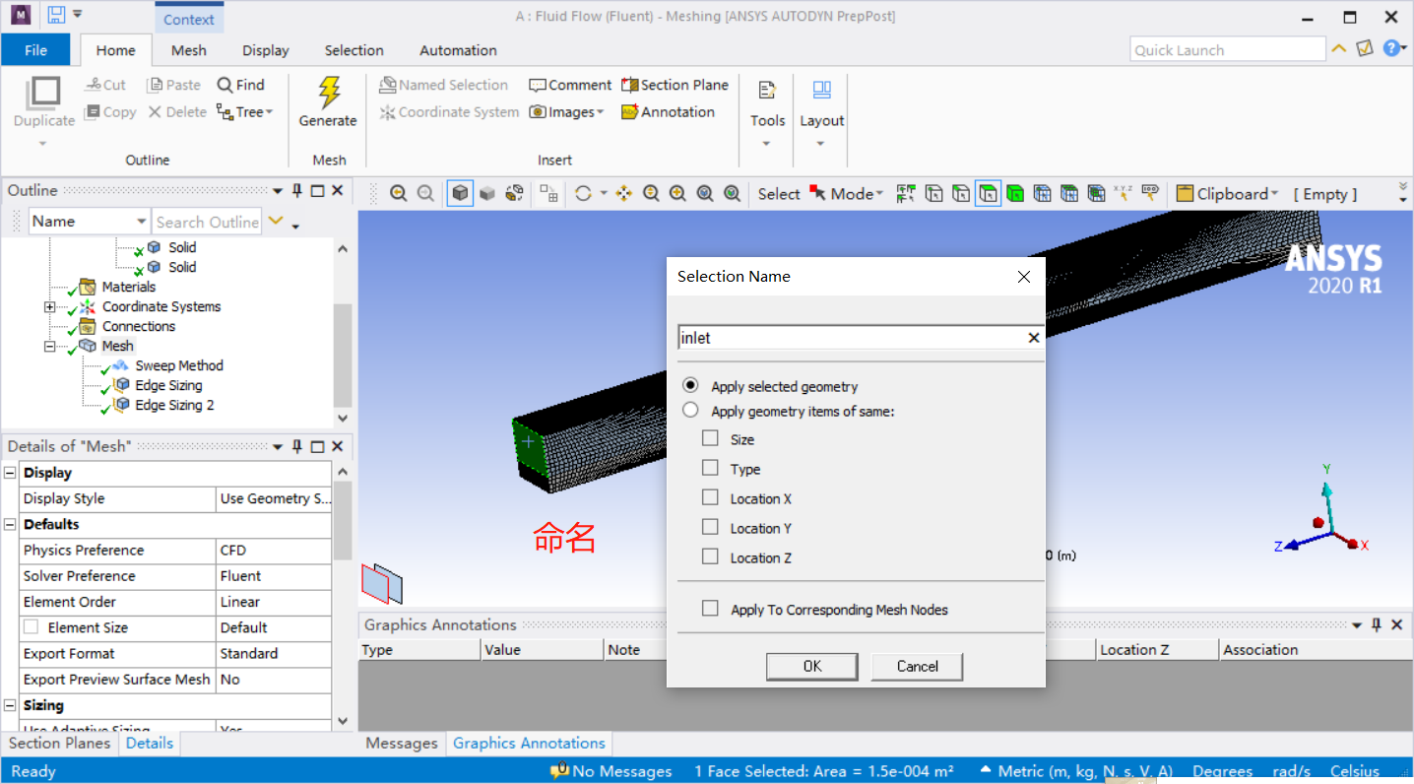Activate the Rotate view tool
The width and height of the screenshot is (1414, 784).
click(583, 194)
